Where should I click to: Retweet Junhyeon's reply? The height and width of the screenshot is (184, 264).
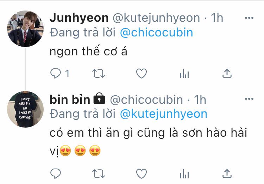tap(99, 74)
